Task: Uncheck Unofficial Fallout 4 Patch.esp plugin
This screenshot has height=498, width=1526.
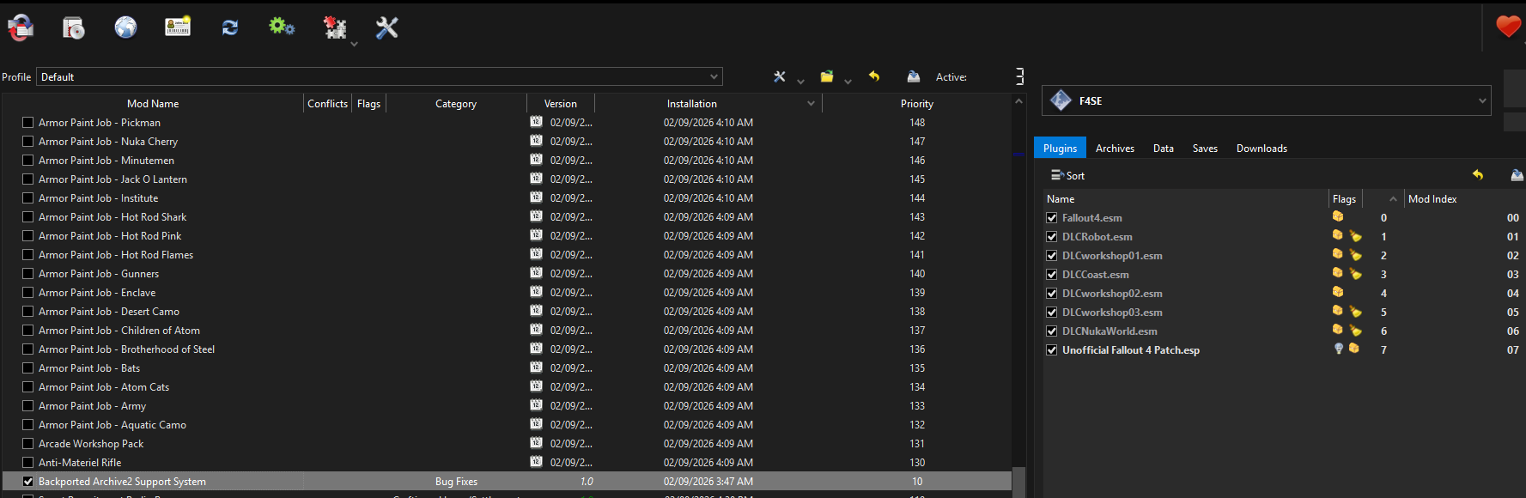Action: point(1051,350)
